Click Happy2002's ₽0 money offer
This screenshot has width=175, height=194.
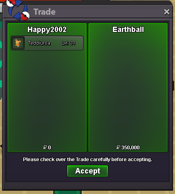point(47,147)
